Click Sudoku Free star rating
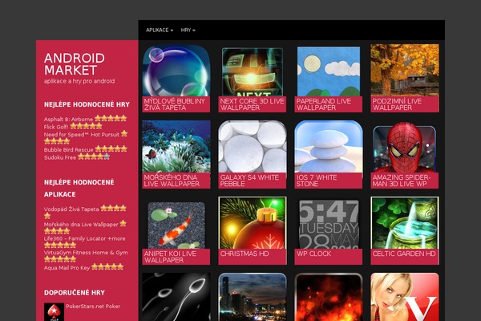Viewport: 481px width, 321px height. [x=94, y=156]
